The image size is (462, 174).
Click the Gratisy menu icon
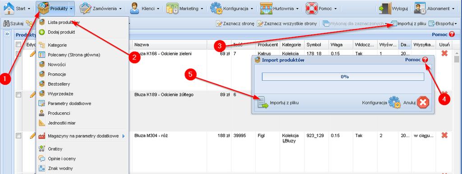click(x=42, y=149)
